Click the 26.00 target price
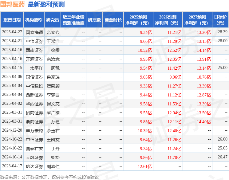This screenshot has height=180, width=229. 223,139
